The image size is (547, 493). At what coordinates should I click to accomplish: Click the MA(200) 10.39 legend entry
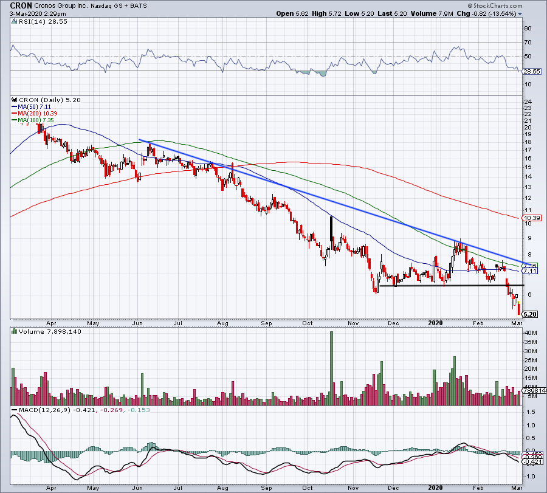pyautogui.click(x=34, y=114)
